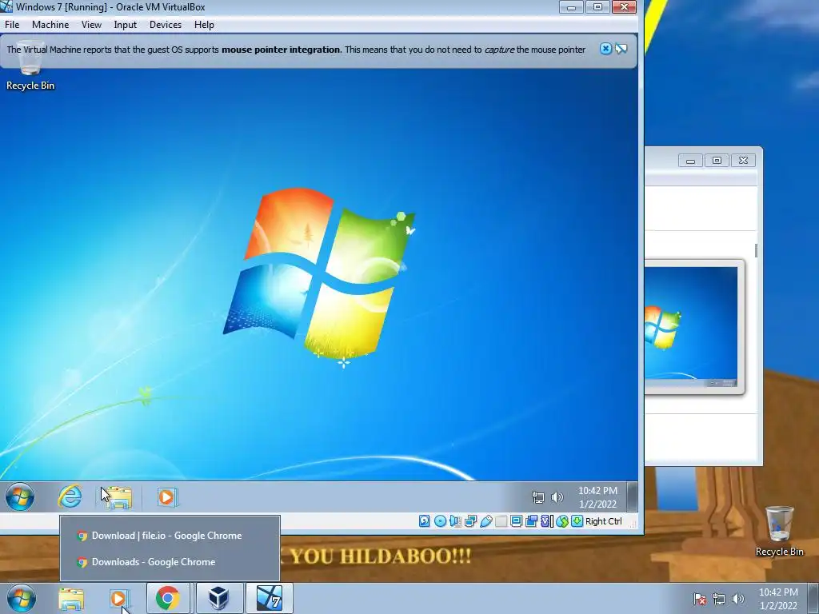Click the host taskbar VirtualBox Manager cube icon
Screen dimensions: 819x614
point(218,598)
